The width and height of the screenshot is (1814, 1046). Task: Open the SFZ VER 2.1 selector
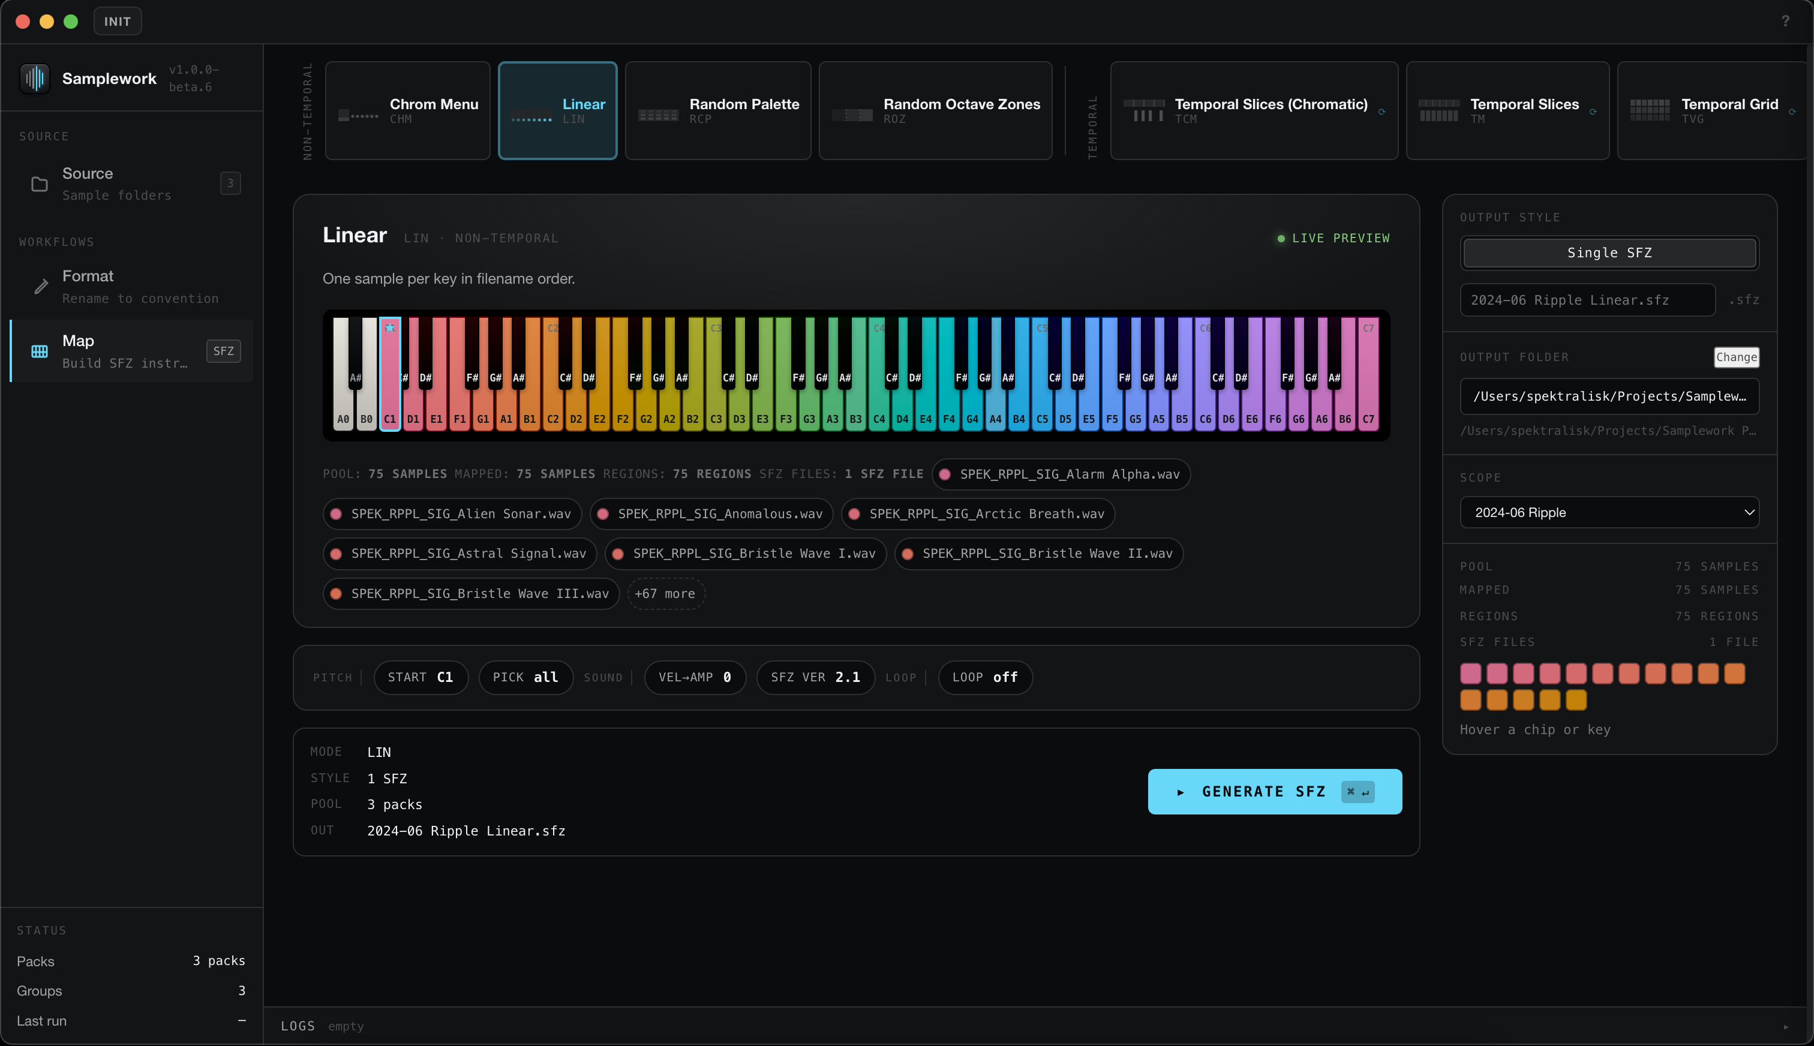(x=815, y=678)
